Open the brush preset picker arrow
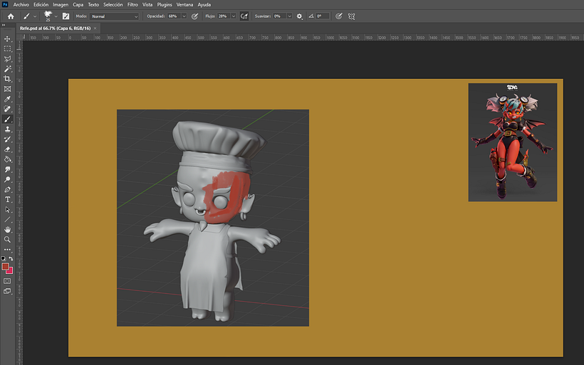Image resolution: width=584 pixels, height=365 pixels. pyautogui.click(x=55, y=16)
